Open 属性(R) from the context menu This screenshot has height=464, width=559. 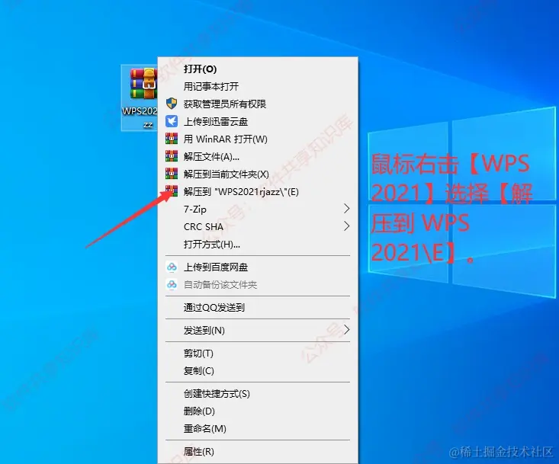pos(258,451)
